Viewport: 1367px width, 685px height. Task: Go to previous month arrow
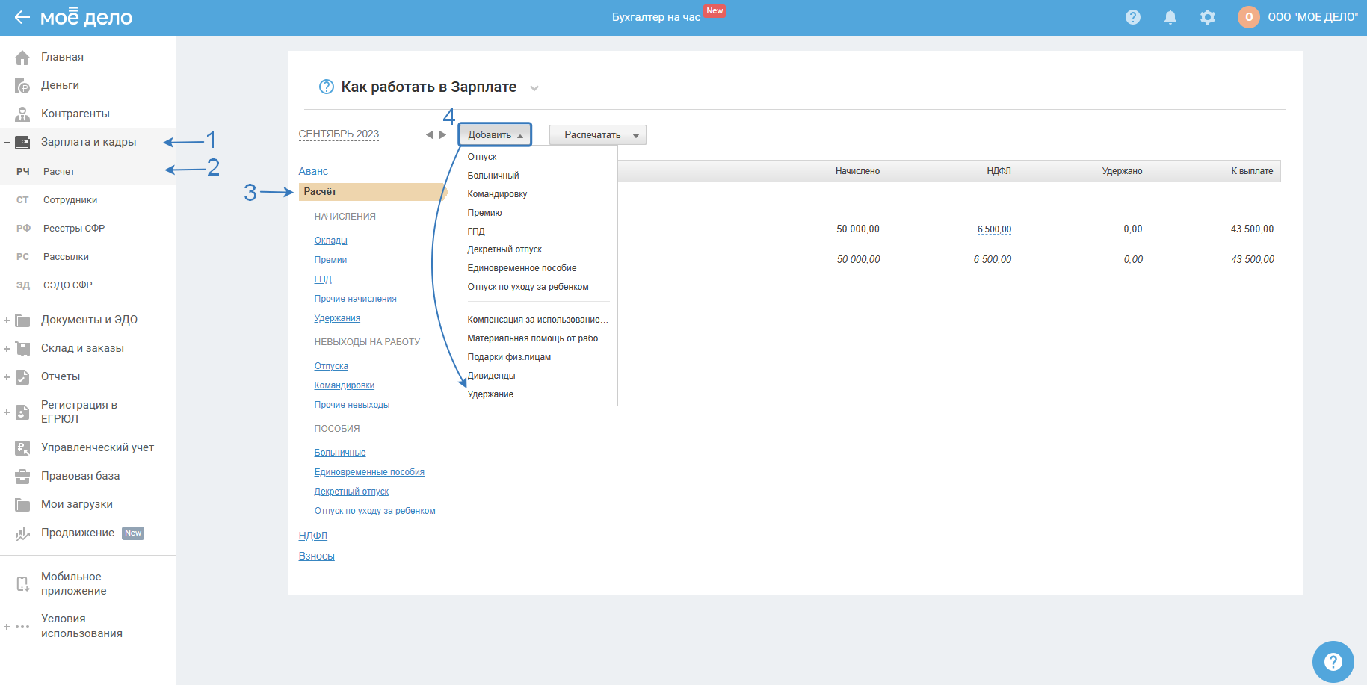coord(429,135)
